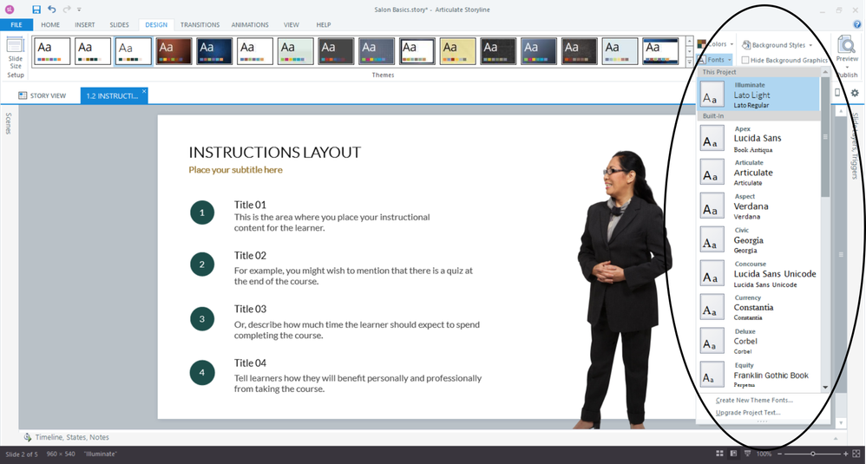The height and width of the screenshot is (464, 866).
Task: Expand the Timeline panel arrow at right
Action: (836, 438)
